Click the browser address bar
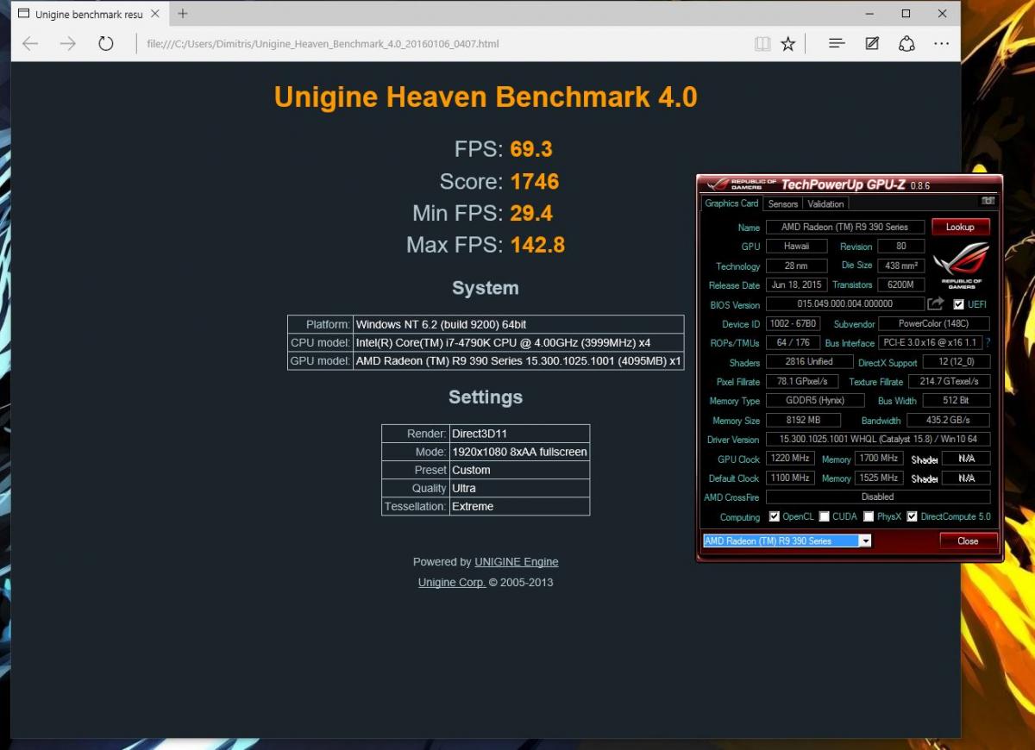Image resolution: width=1035 pixels, height=750 pixels. click(440, 44)
